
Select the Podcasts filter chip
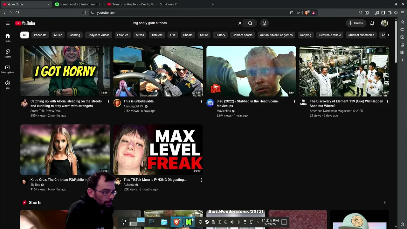40,35
